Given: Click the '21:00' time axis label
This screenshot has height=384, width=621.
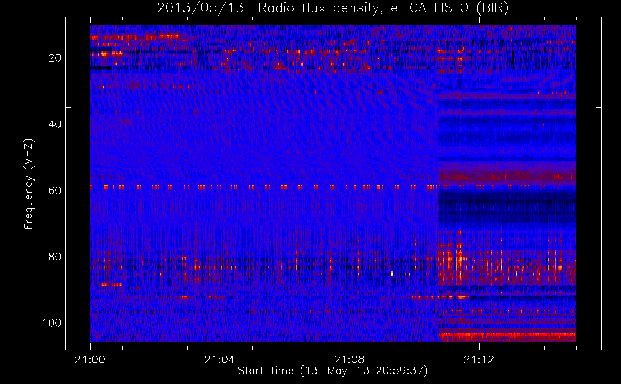Looking at the screenshot, I should [x=90, y=360].
